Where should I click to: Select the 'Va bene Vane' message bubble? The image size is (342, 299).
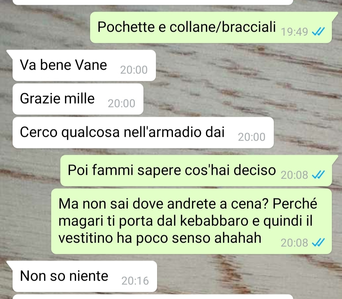point(84,66)
